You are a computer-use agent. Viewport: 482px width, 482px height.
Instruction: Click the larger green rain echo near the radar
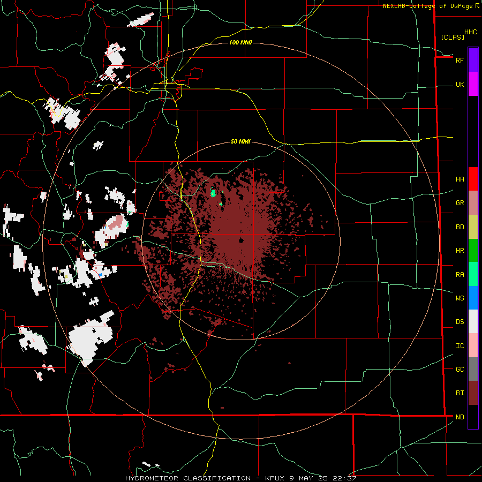click(213, 193)
